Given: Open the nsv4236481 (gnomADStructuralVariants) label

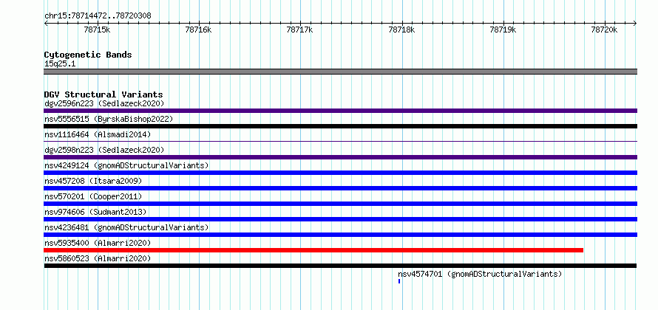Looking at the screenshot, I should [x=126, y=227].
